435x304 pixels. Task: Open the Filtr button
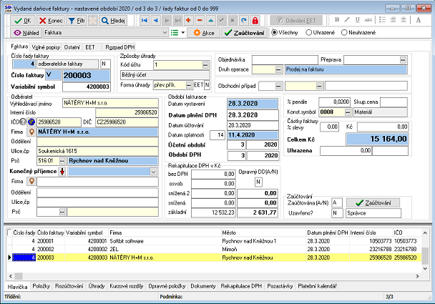click(x=77, y=21)
